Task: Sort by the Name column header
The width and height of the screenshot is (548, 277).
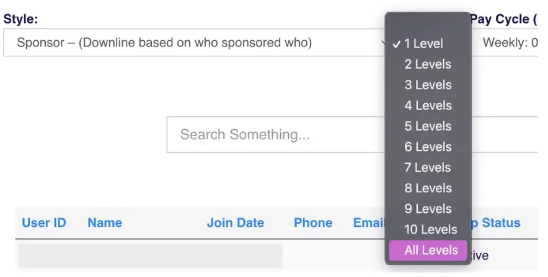Action: [x=105, y=223]
